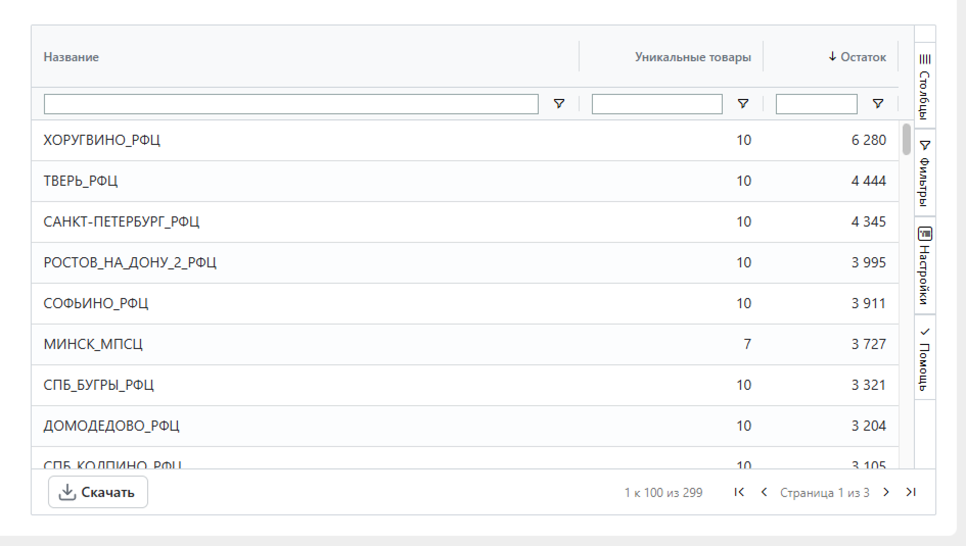The height and width of the screenshot is (546, 966).
Task: Focus the Уникальные товары filter field
Action: 657,104
